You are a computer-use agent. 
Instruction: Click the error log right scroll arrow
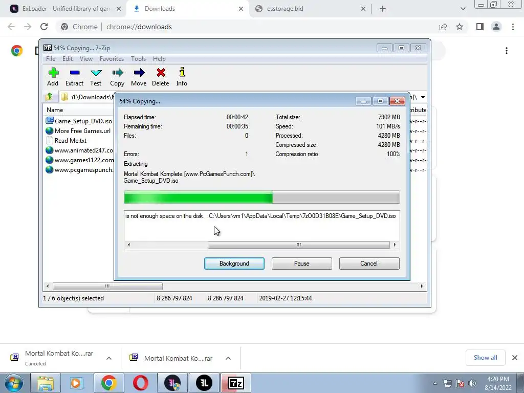[x=395, y=245]
